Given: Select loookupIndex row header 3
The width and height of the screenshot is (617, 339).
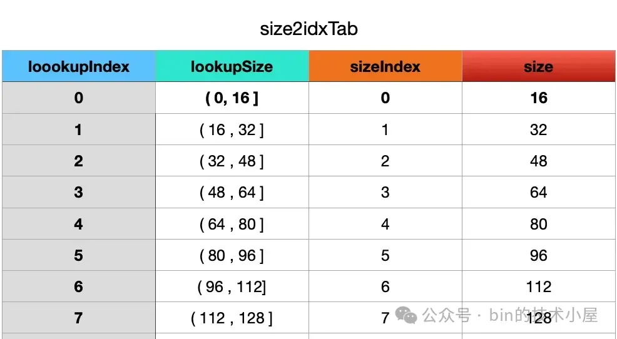Looking at the screenshot, I should pyautogui.click(x=78, y=193).
